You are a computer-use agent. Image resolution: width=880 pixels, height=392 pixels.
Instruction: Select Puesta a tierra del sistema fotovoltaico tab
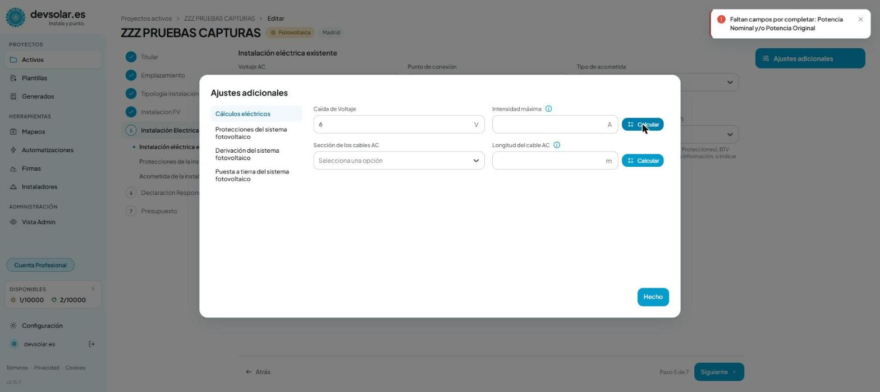coord(256,175)
